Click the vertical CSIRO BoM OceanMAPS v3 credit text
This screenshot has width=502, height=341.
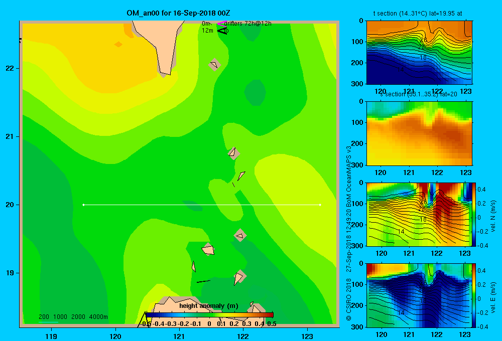coord(349,233)
